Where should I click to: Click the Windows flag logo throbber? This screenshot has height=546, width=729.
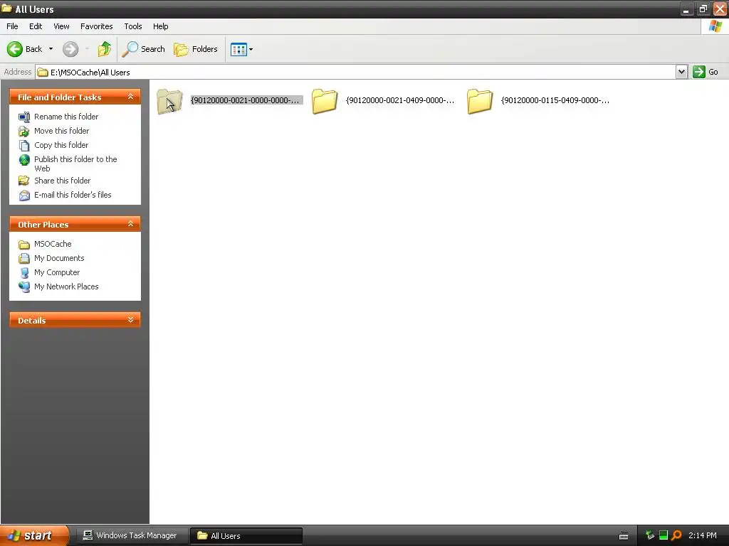click(x=715, y=26)
